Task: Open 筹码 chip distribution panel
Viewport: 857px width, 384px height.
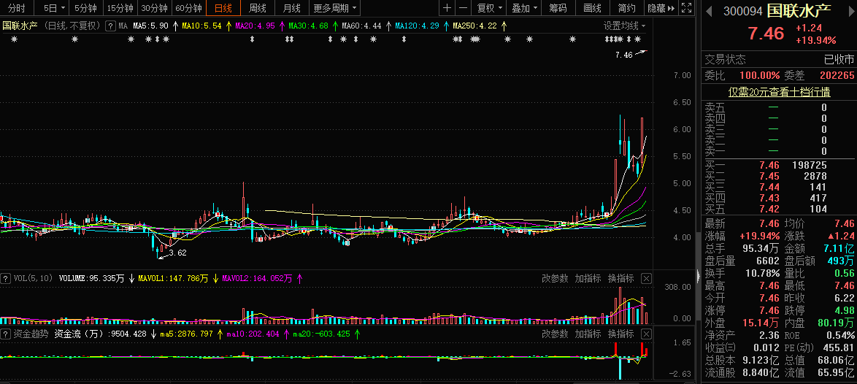Action: pos(558,7)
